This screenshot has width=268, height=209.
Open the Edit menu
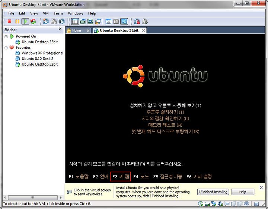pyautogui.click(x=22, y=13)
